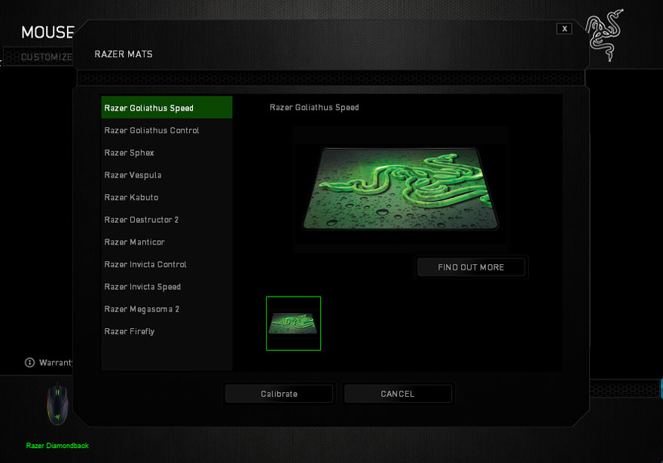Image resolution: width=663 pixels, height=463 pixels.
Task: Select Razer Invicta Speed entry
Action: pyautogui.click(x=167, y=287)
